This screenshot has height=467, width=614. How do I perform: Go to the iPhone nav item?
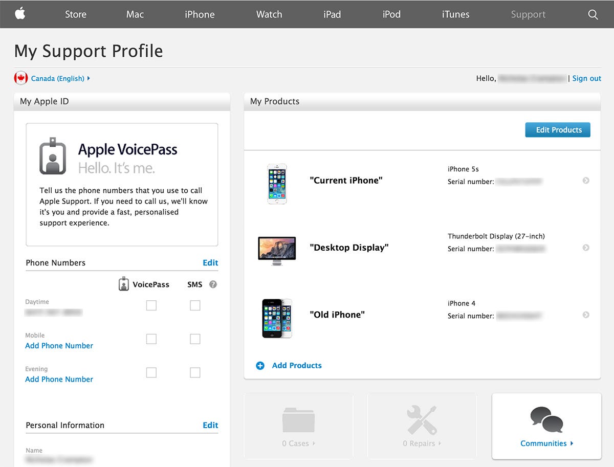200,14
